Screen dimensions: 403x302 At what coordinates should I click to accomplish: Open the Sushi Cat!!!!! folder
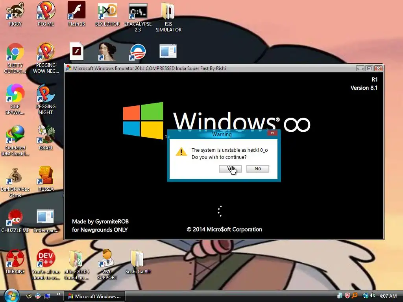tap(138, 262)
